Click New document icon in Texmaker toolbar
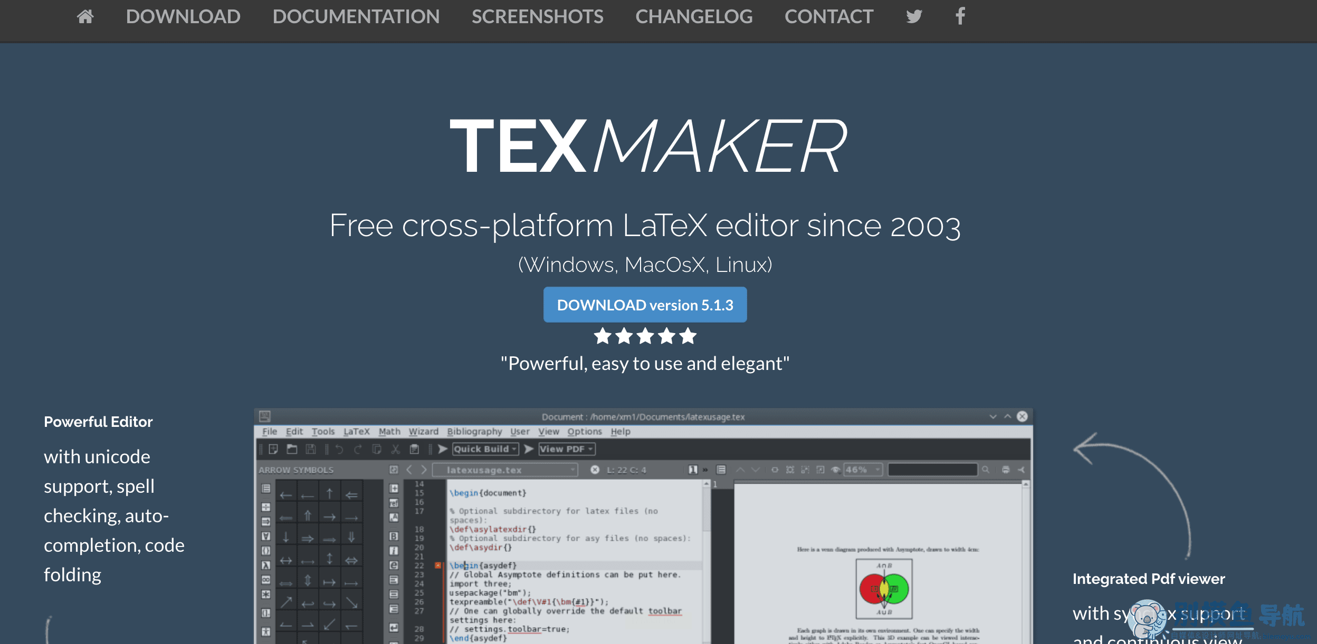 coord(273,449)
